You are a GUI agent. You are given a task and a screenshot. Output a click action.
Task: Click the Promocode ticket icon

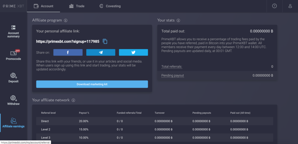[x=14, y=53]
